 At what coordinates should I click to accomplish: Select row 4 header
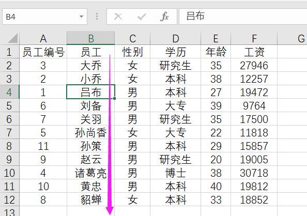(x=9, y=92)
